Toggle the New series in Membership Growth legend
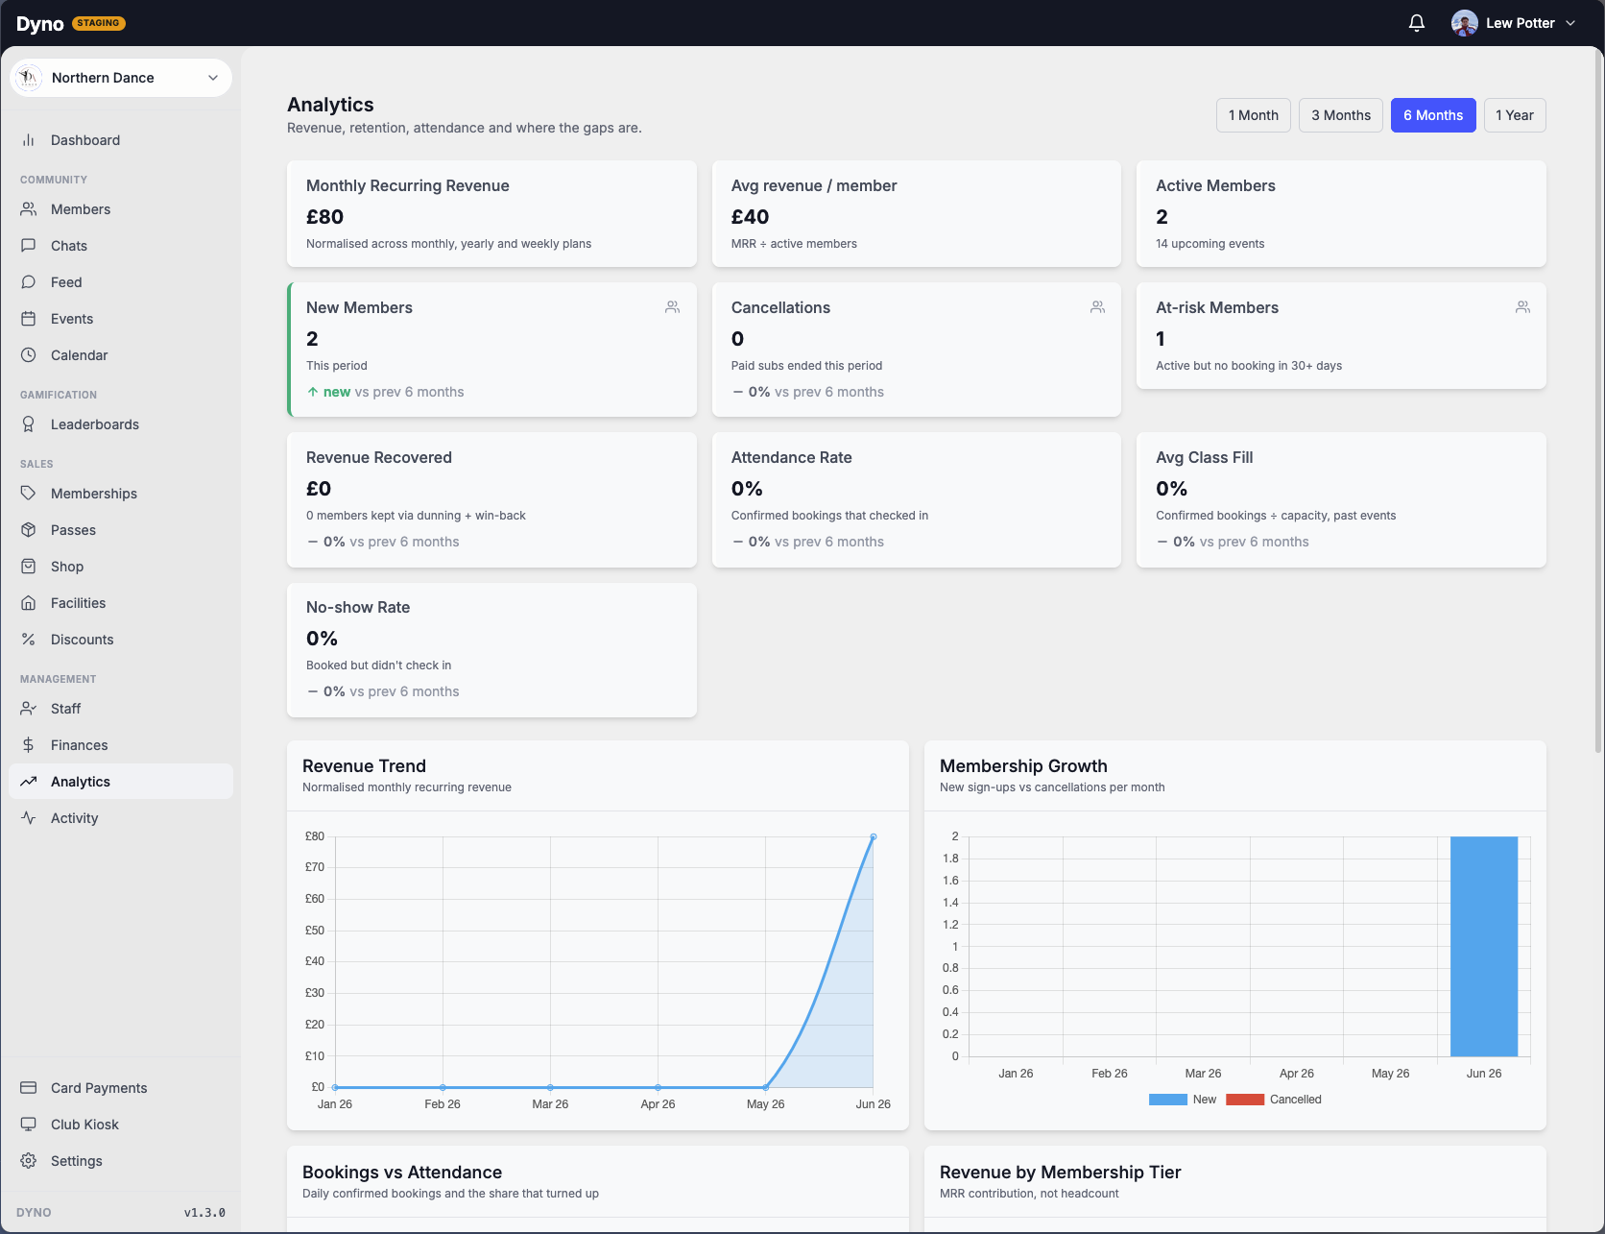This screenshot has width=1605, height=1234. tap(1183, 1100)
